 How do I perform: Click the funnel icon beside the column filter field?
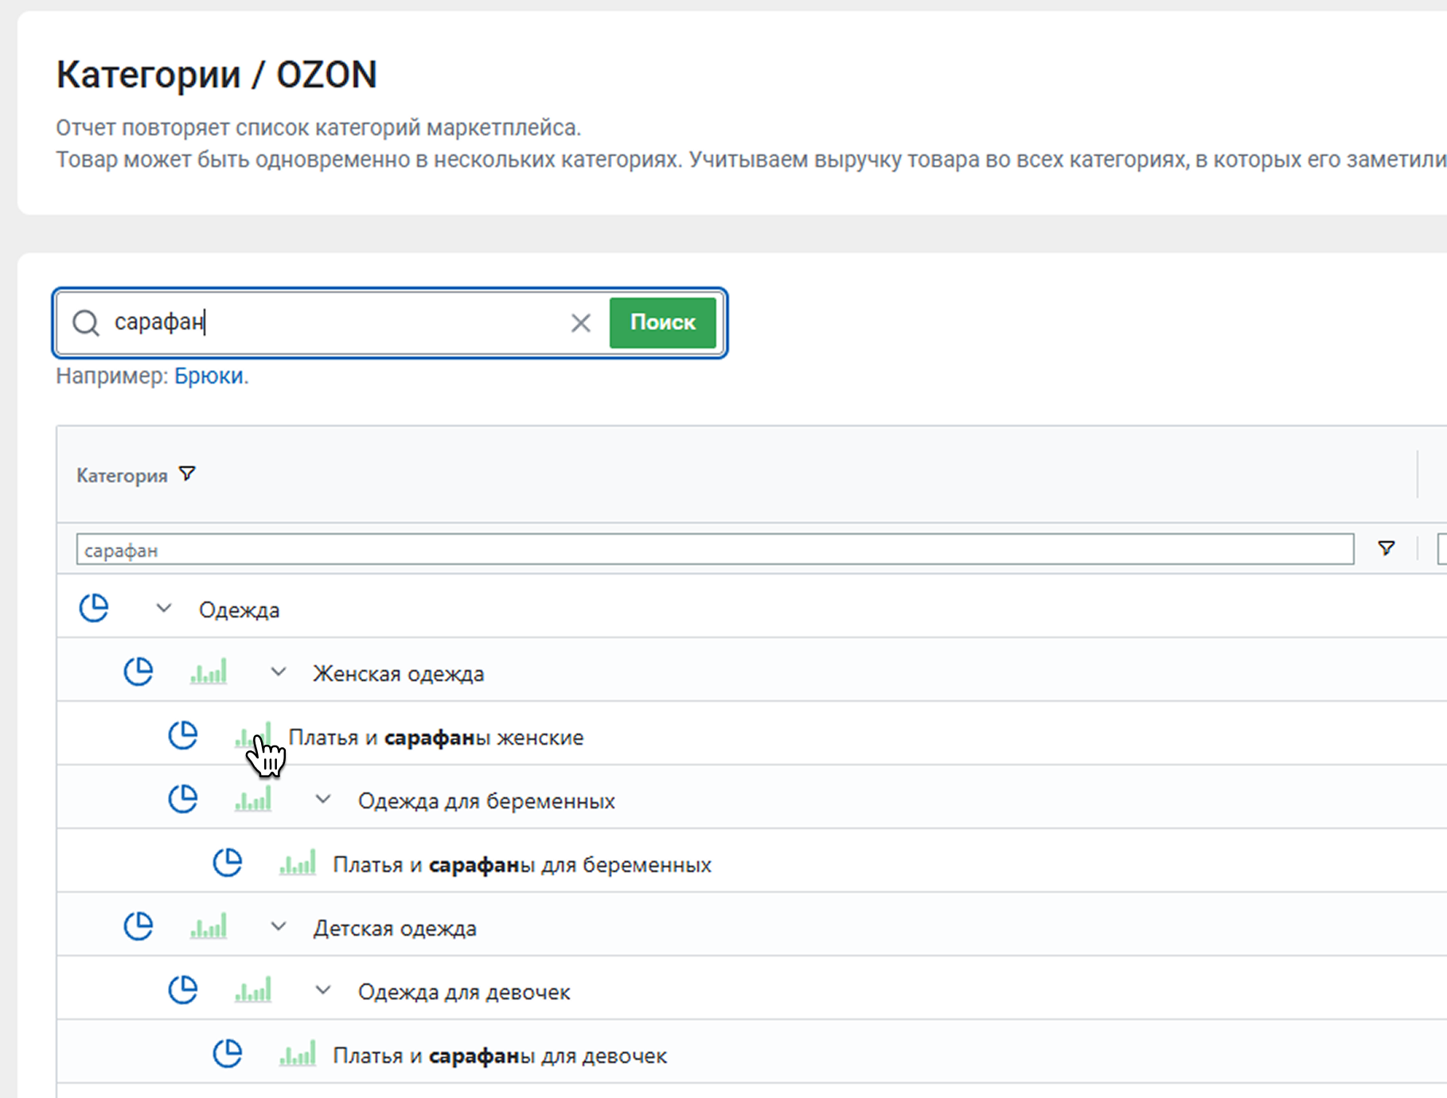point(1387,548)
